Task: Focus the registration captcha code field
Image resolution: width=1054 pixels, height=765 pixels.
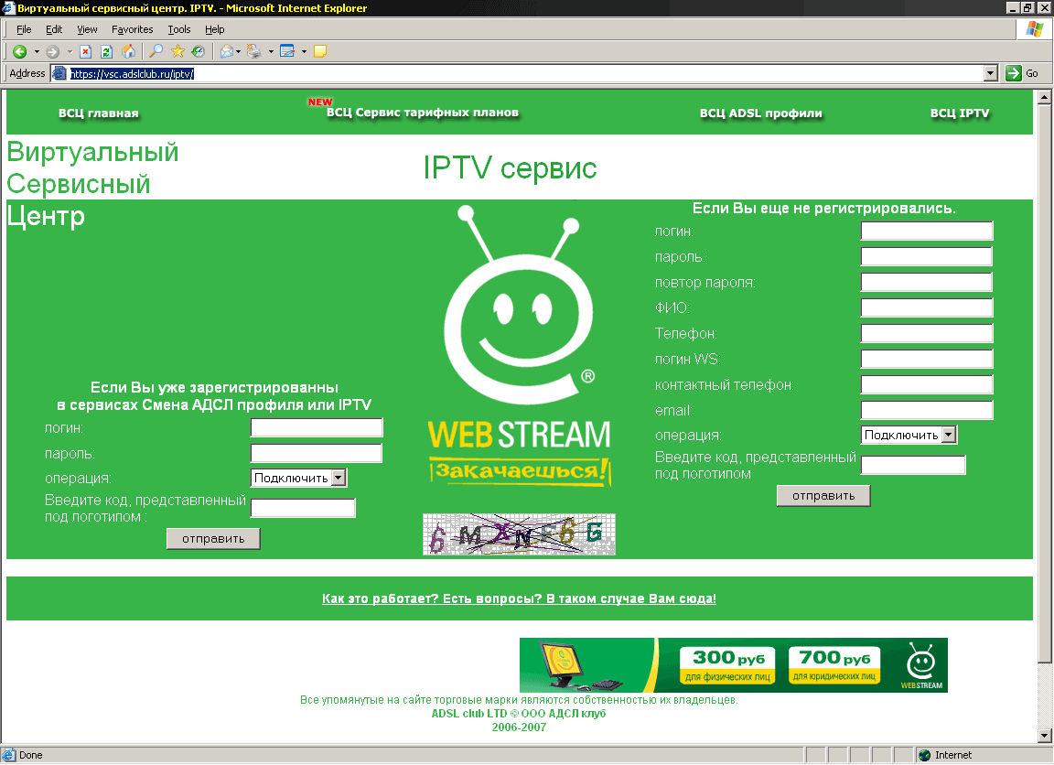Action: click(913, 465)
